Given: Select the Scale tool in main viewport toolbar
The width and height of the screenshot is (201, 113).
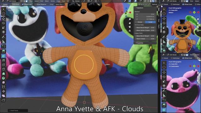Looking at the screenshot, I should pyautogui.click(x=3, y=28).
